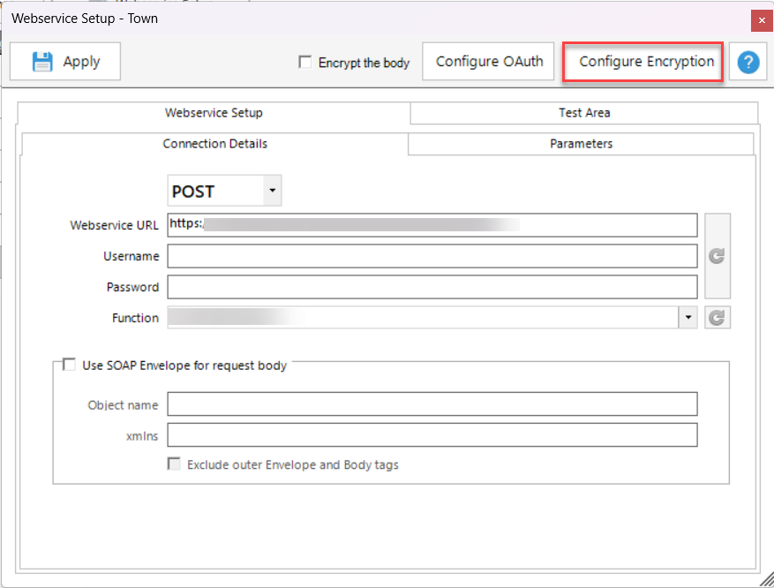The image size is (774, 588).
Task: Enable the Encrypt the body checkbox
Action: [305, 63]
